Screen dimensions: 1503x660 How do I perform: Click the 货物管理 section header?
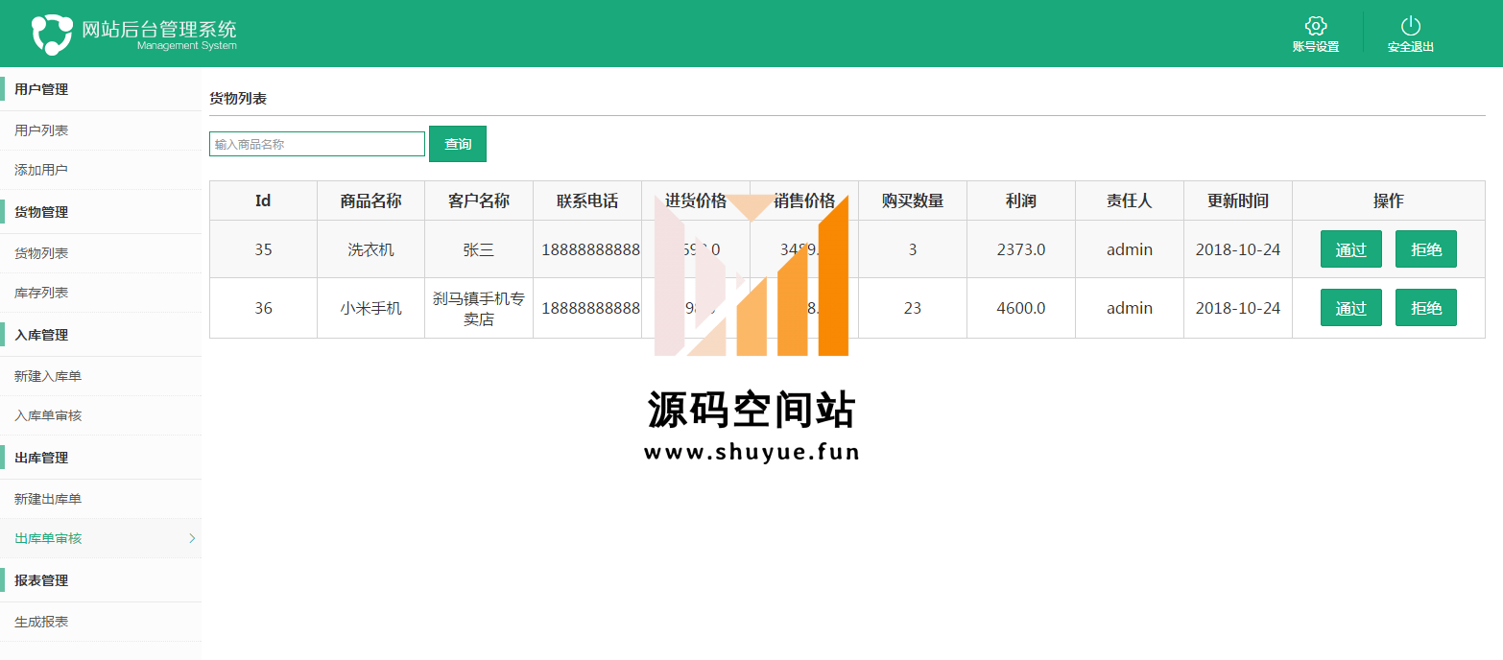pyautogui.click(x=41, y=212)
